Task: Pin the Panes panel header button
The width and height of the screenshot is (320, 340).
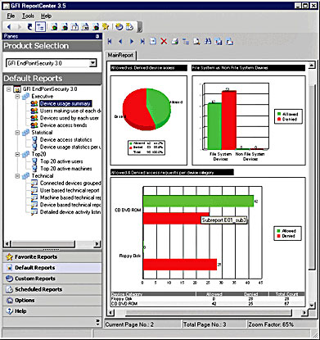Action: tap(97, 36)
